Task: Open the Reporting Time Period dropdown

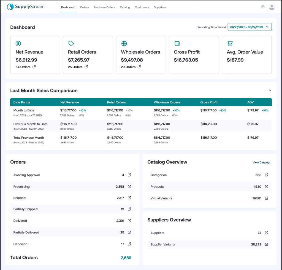Action: [250, 27]
